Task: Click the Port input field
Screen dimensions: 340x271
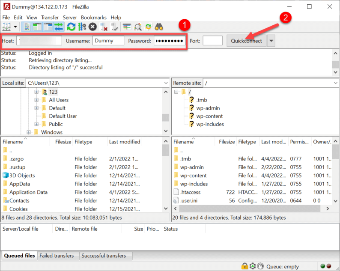Action: (x=212, y=41)
